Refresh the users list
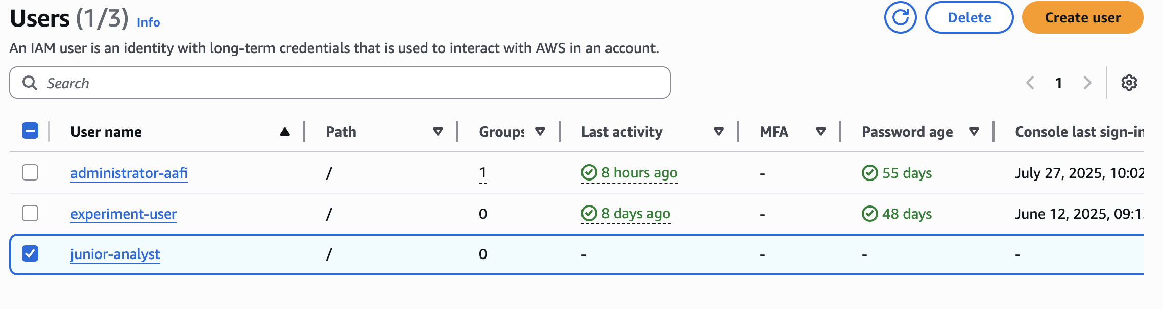This screenshot has width=1163, height=309. pos(900,18)
